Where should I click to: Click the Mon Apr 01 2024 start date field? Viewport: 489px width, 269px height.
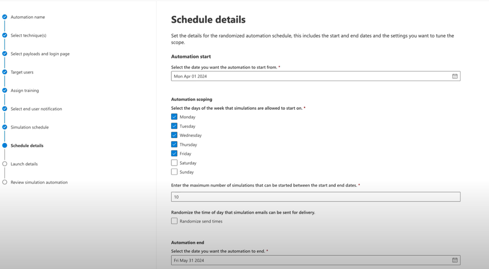(x=316, y=76)
